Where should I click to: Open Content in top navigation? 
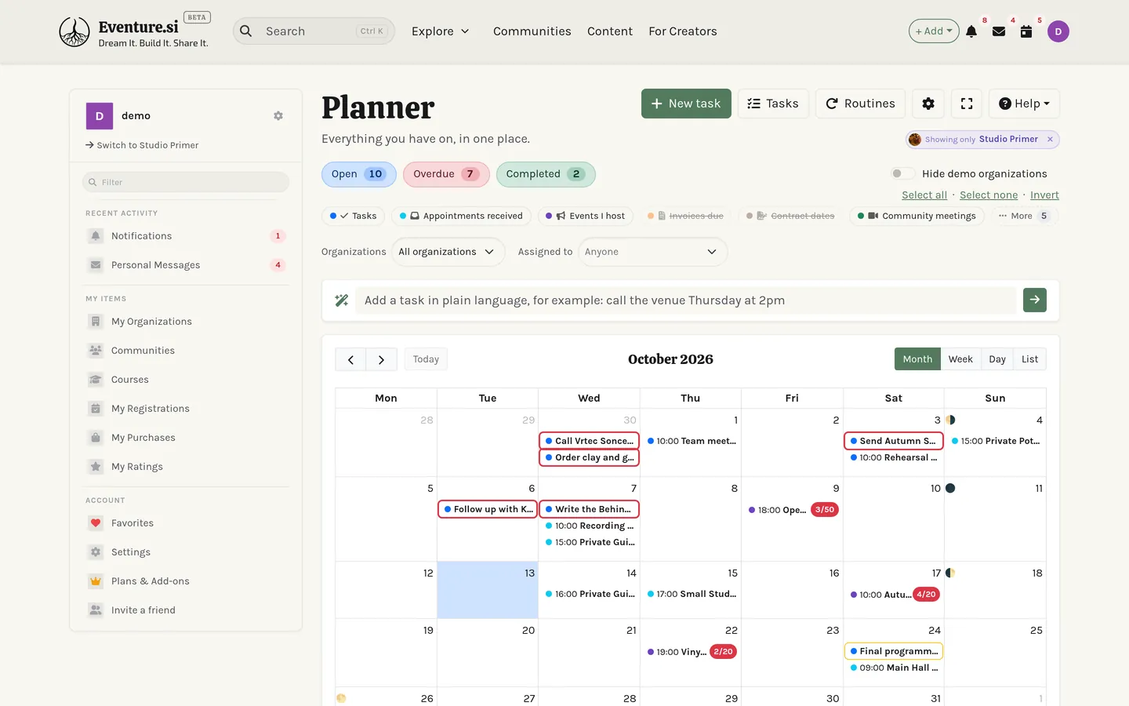(x=610, y=31)
